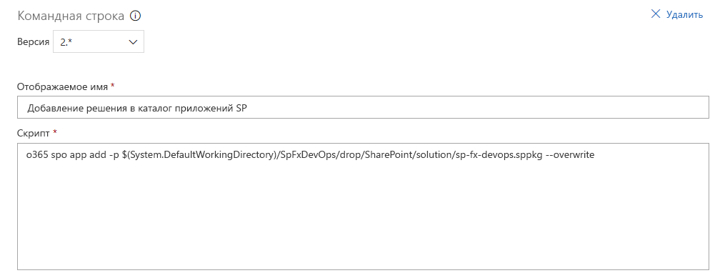720x273 pixels.
Task: Click the X icon next to Удалить
Action: tap(656, 14)
